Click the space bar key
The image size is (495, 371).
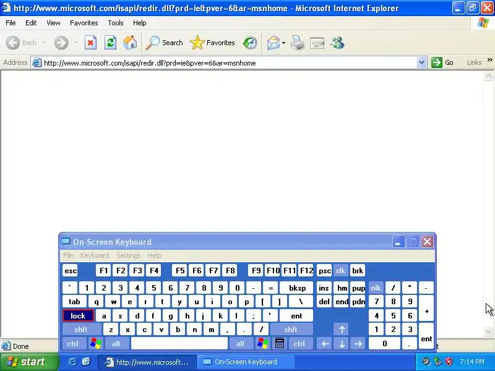click(179, 343)
